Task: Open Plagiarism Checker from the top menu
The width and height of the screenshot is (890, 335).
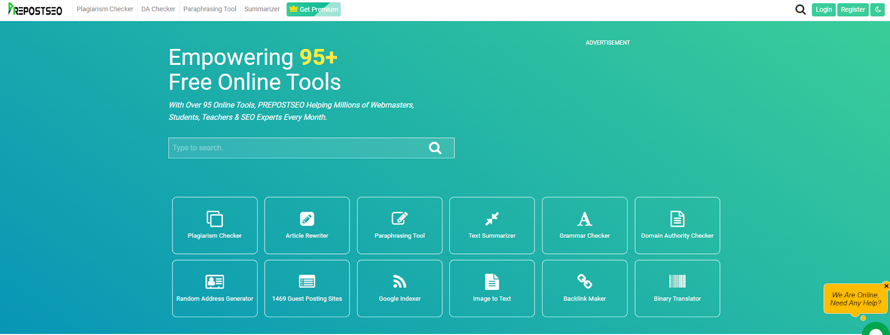Action: (105, 9)
